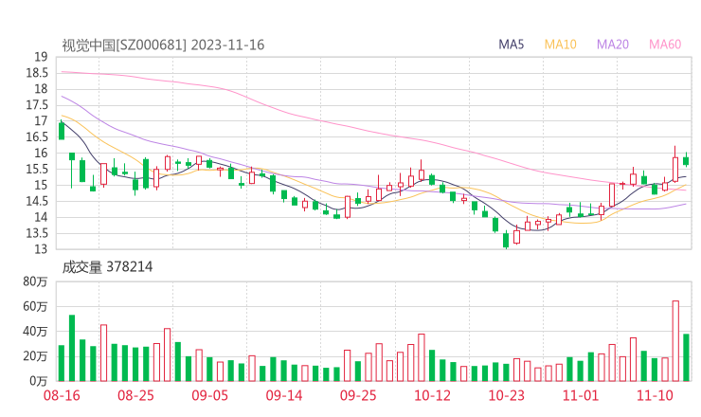Click the 08-16 date label
The height and width of the screenshot is (417, 701).
(62, 395)
